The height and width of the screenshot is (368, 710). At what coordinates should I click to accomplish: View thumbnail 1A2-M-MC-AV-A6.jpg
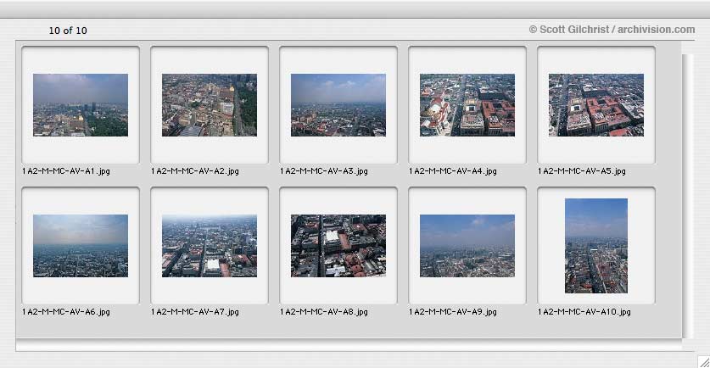81,246
